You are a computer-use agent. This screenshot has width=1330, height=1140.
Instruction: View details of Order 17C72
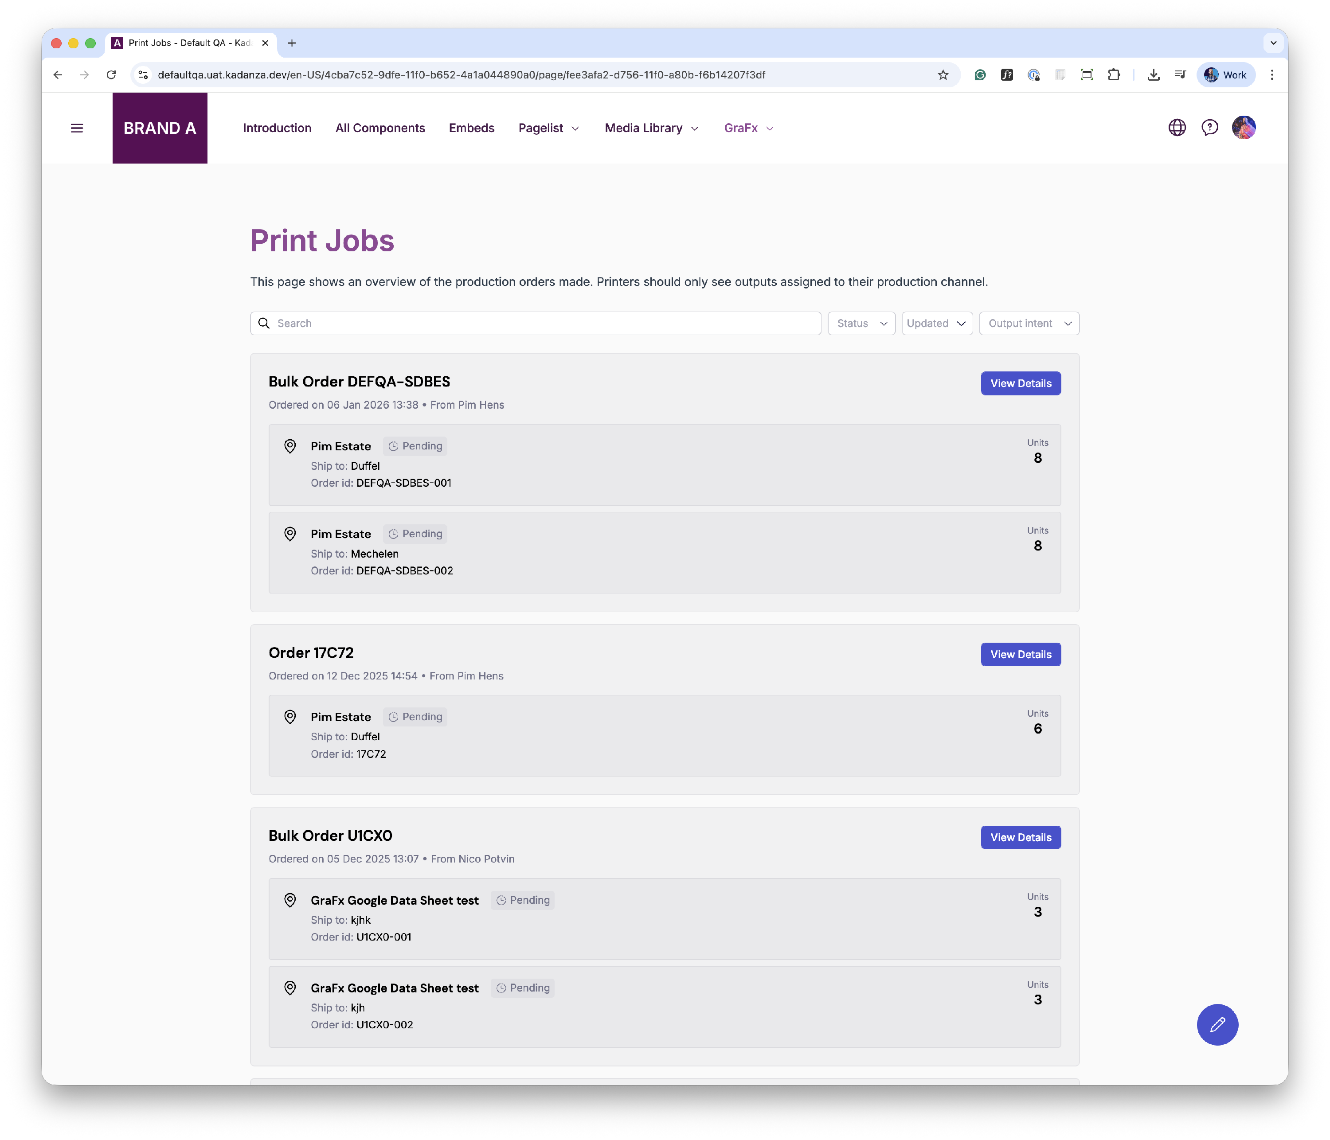[x=1020, y=655]
